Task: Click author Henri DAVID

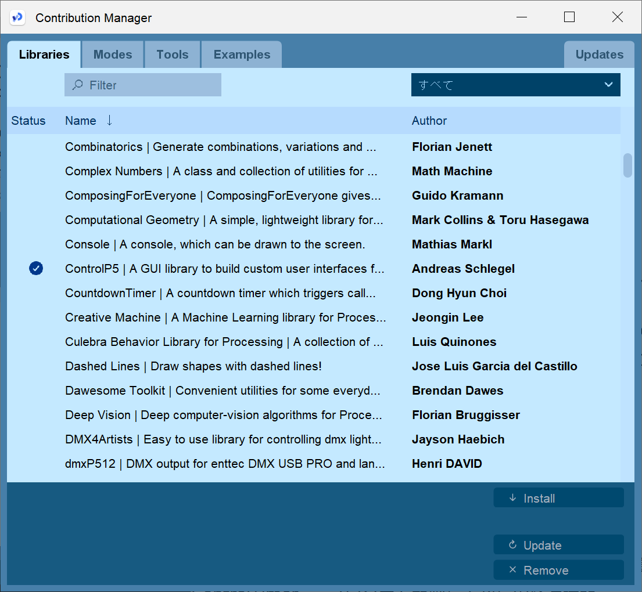Action: point(447,464)
